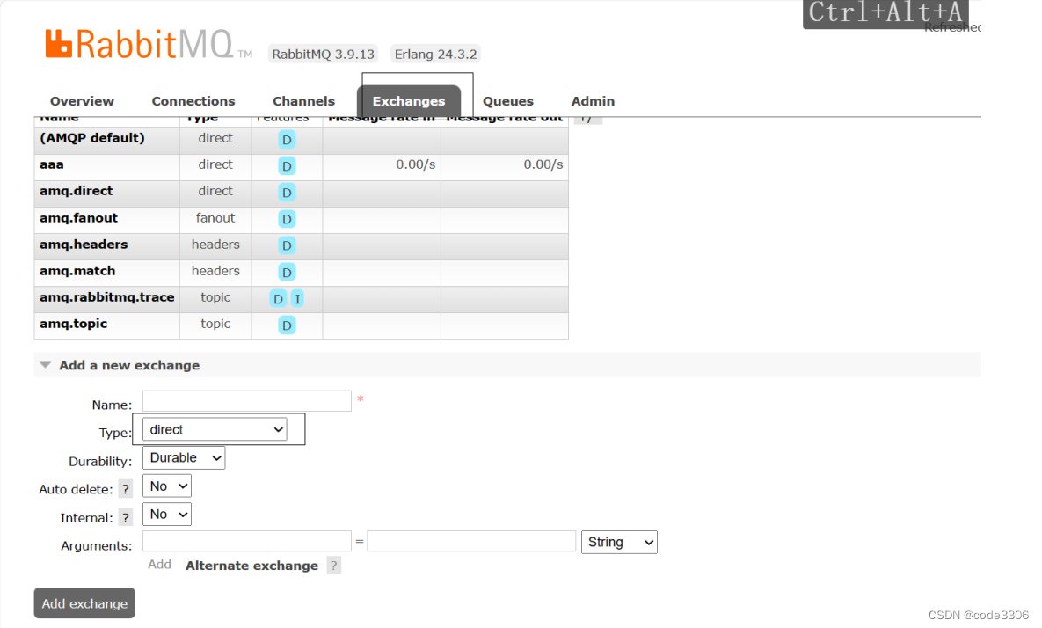
Task: Click the Alternate exchange argument link
Action: click(251, 566)
